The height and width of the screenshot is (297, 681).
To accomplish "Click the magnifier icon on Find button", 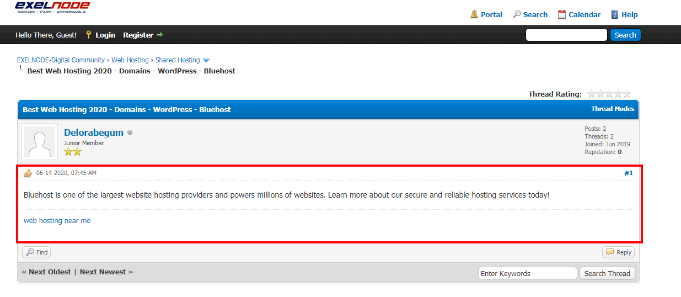I will click(30, 252).
